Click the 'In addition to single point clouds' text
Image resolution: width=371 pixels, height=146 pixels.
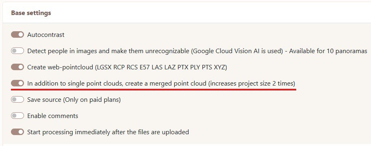coord(75,84)
